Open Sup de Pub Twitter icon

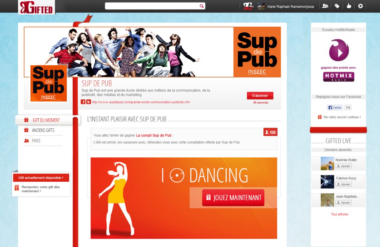click(x=89, y=102)
